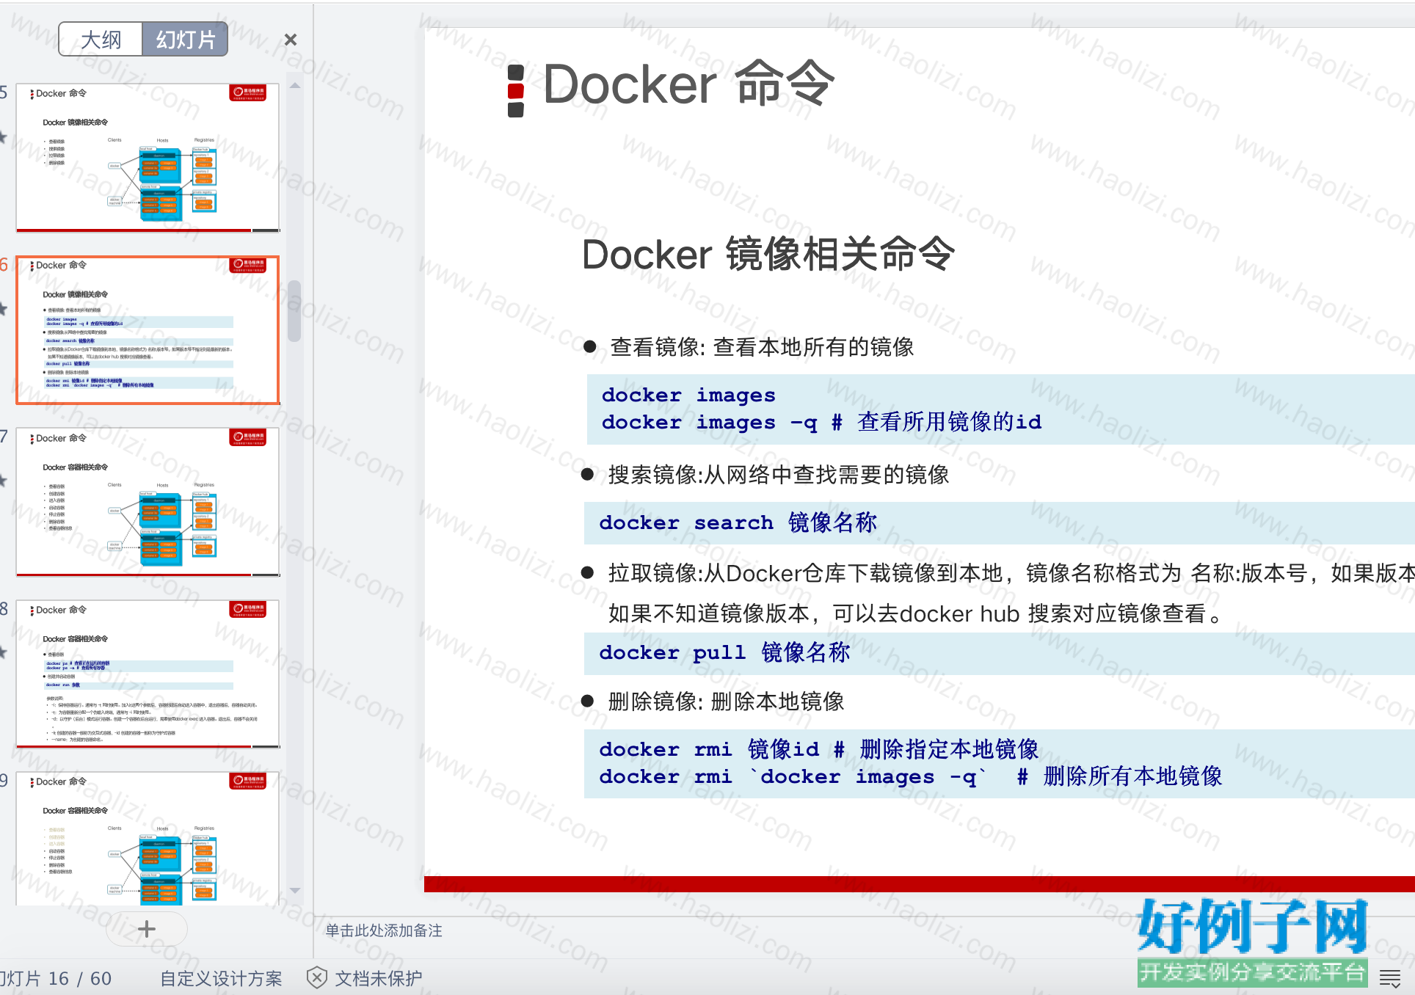Screen dimensions: 1415x995
Task: Click code line docker pull 镜像名称
Action: coord(724,652)
